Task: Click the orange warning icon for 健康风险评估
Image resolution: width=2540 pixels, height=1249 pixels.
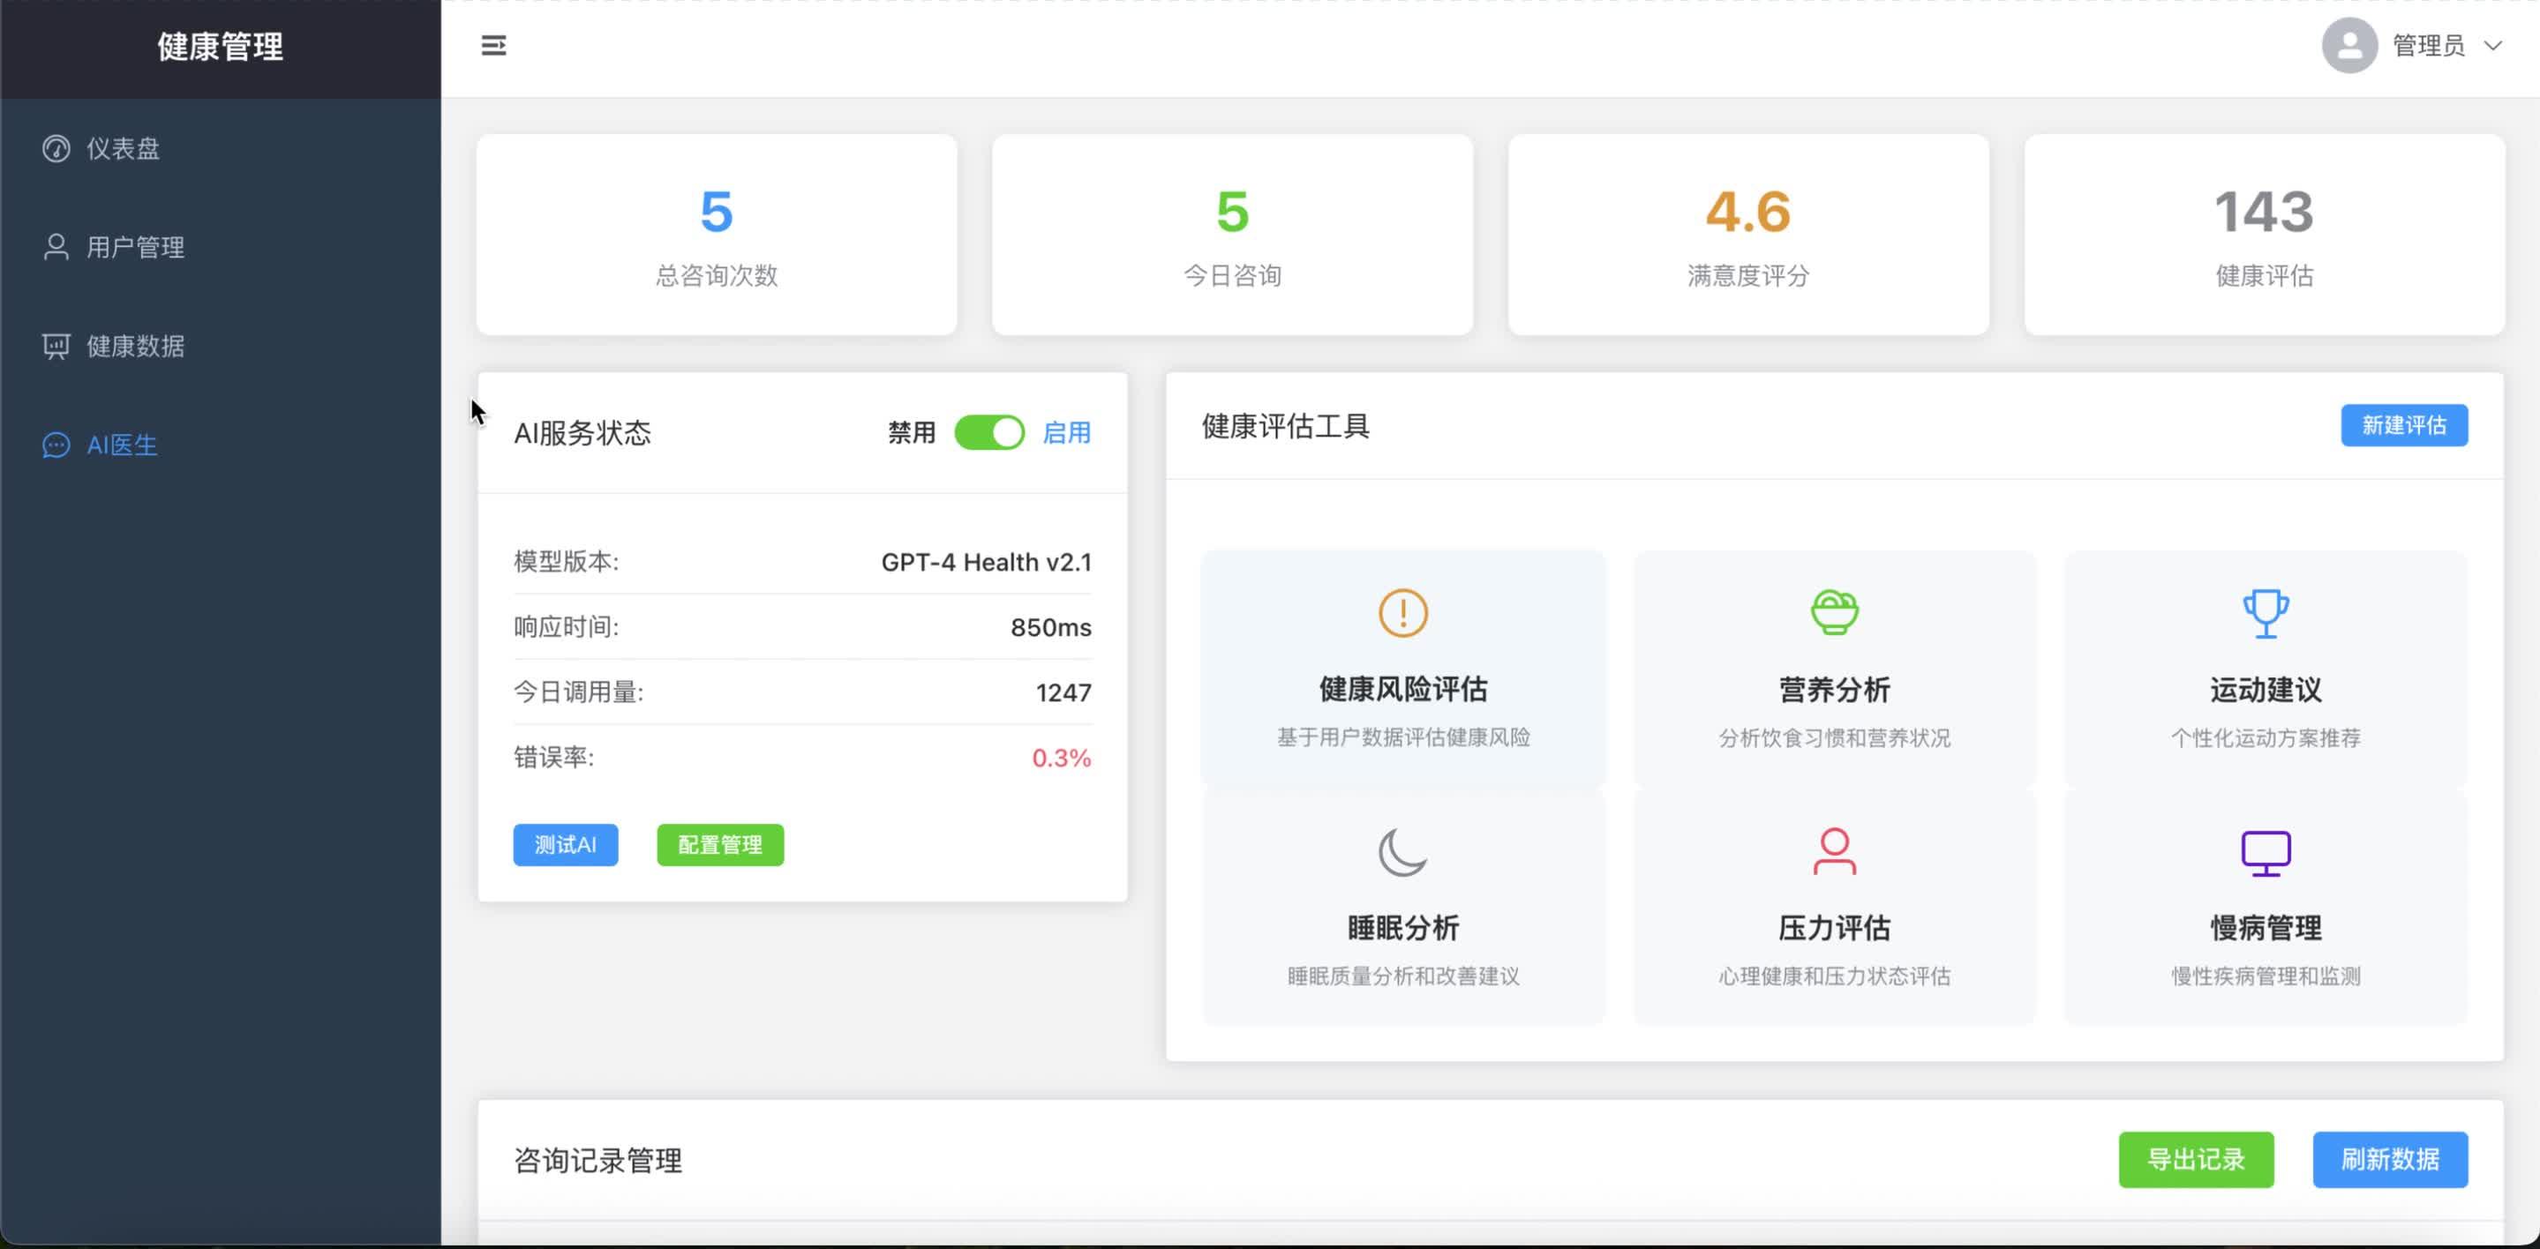Action: [1402, 612]
